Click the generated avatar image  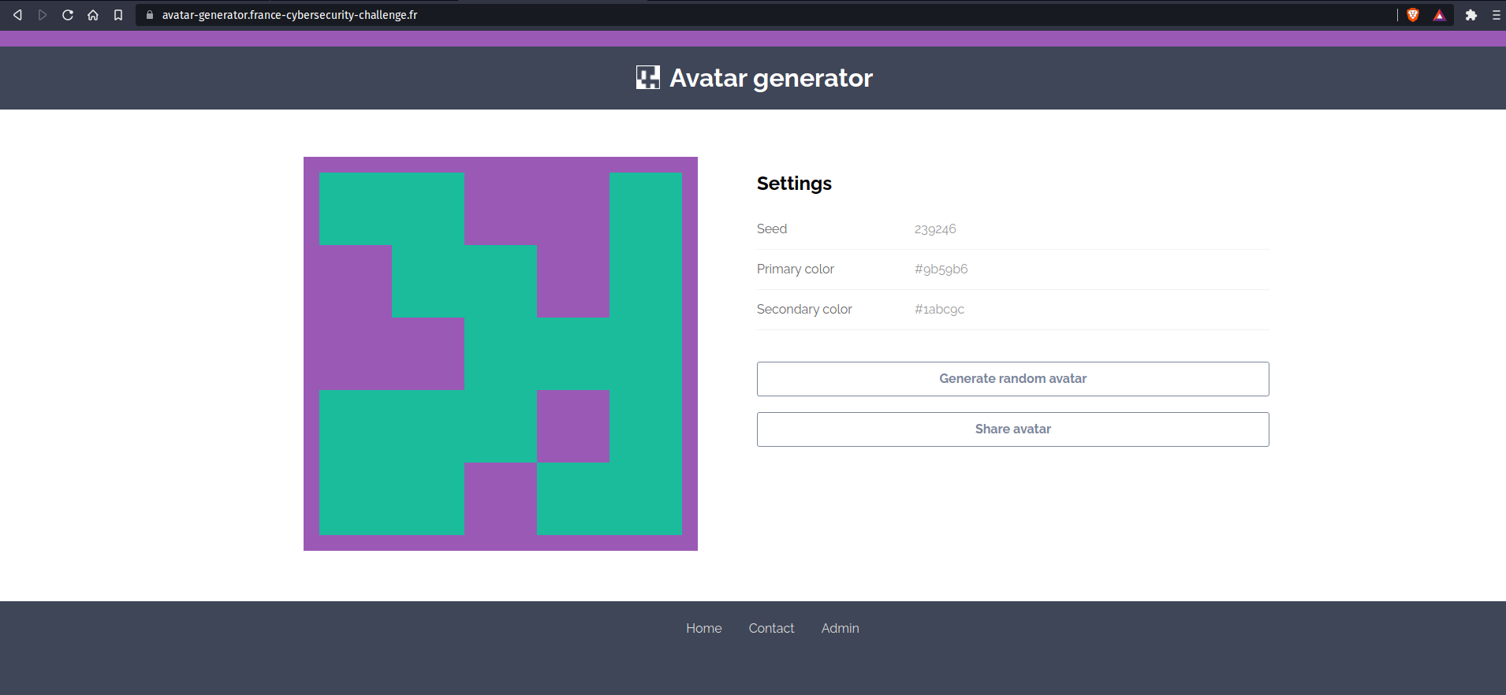501,354
